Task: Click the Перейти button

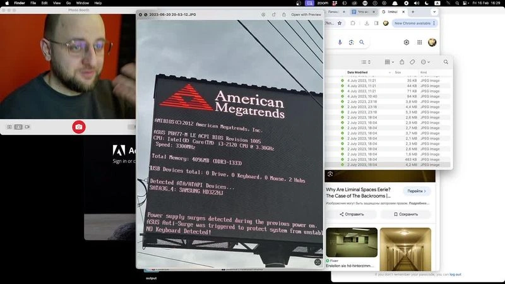Action: (x=417, y=191)
